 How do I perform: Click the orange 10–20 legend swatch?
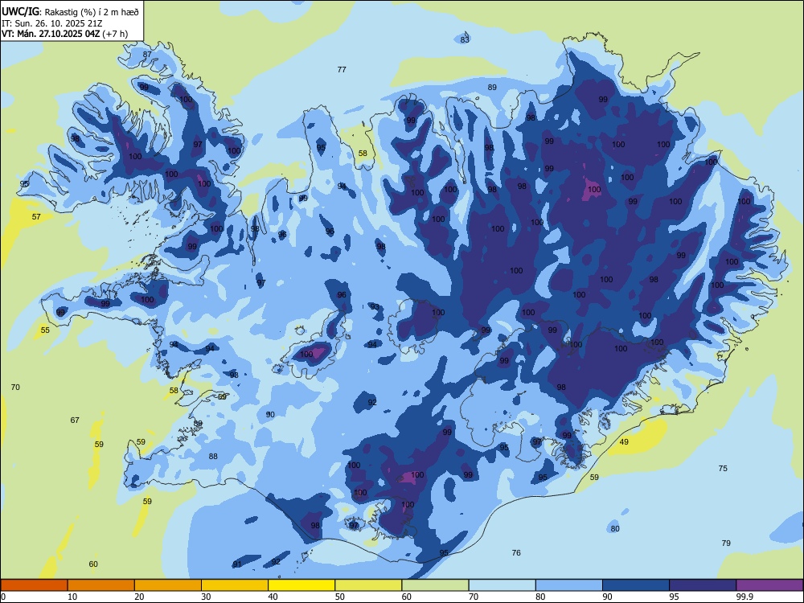click(101, 585)
